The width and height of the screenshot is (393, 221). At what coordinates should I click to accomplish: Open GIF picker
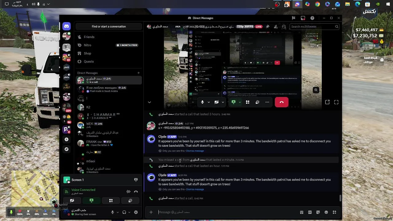310,212
